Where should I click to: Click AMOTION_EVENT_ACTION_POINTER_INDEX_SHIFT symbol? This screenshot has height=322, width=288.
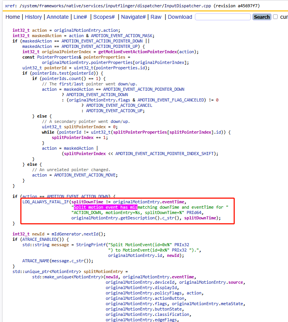point(165,154)
